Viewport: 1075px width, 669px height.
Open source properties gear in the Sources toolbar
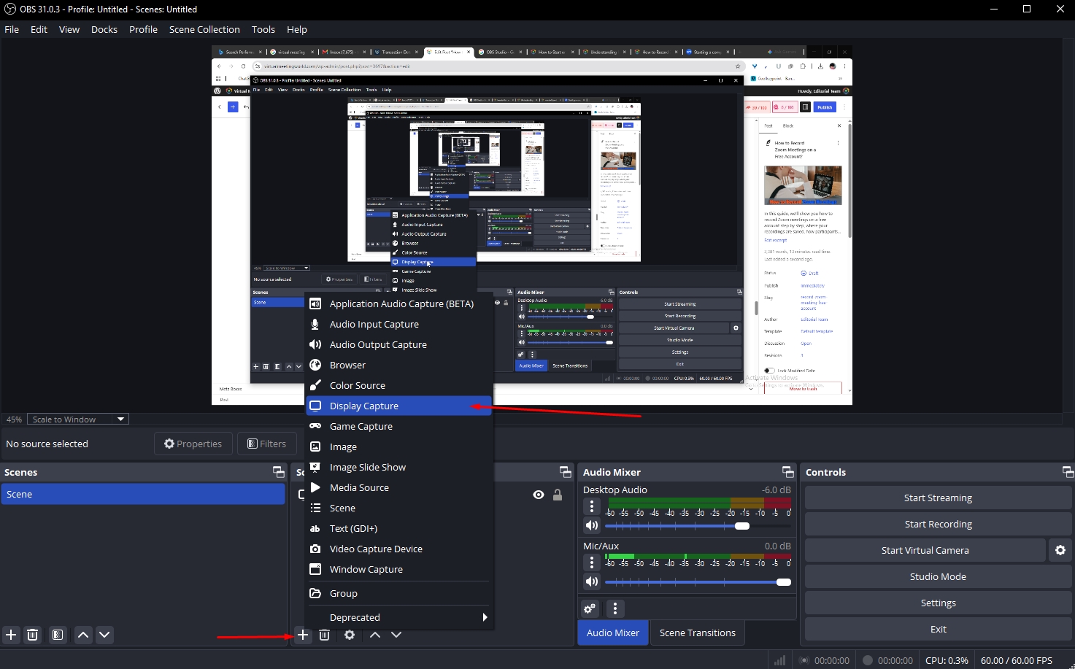350,635
